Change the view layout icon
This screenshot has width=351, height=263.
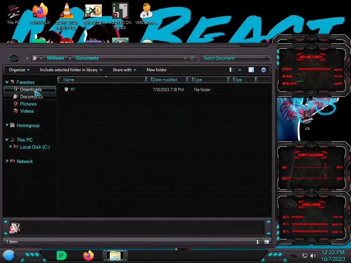coord(232,70)
